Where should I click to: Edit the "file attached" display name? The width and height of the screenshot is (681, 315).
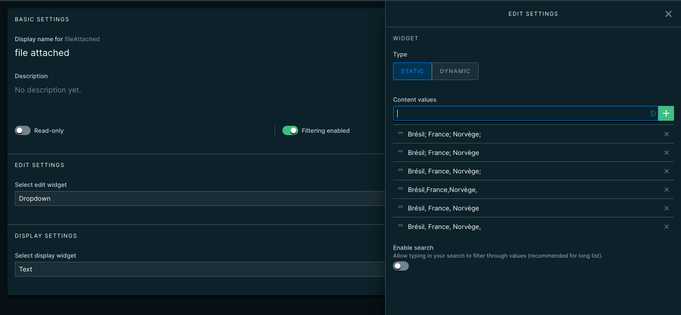click(x=42, y=53)
